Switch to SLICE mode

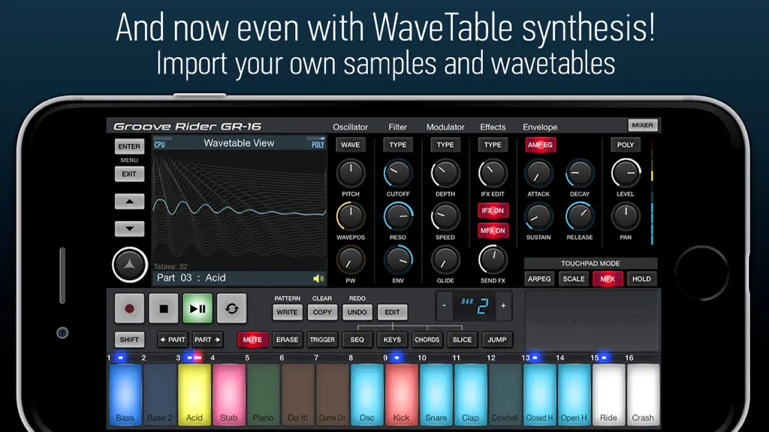tap(462, 340)
